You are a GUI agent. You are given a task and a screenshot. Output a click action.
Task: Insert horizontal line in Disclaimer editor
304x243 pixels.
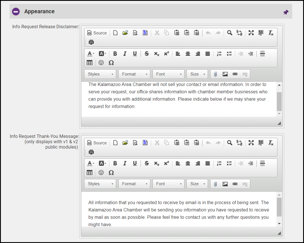262,54
